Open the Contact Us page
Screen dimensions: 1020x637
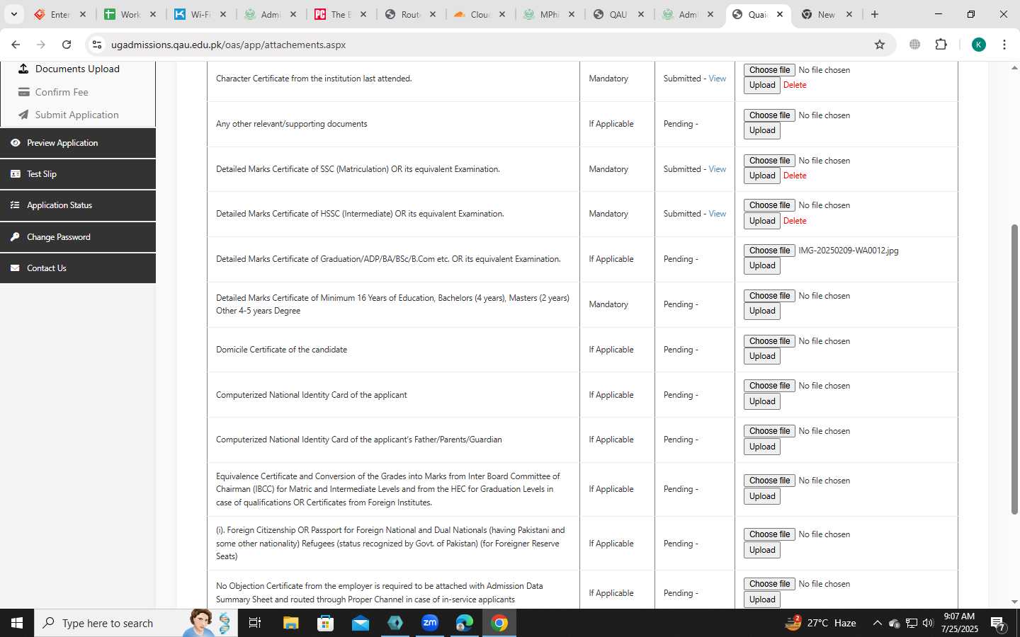[78, 268]
